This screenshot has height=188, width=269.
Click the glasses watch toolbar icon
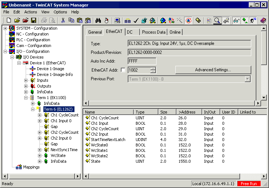pyautogui.click(x=236, y=20)
